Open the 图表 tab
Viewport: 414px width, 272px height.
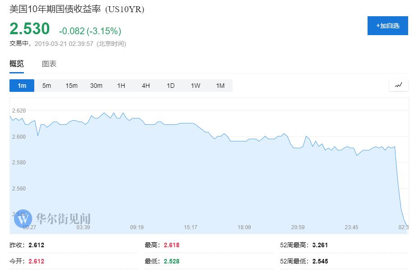(49, 64)
